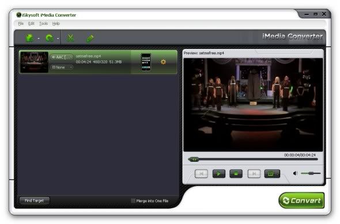Enable Merge into One File checkbox

click(133, 200)
